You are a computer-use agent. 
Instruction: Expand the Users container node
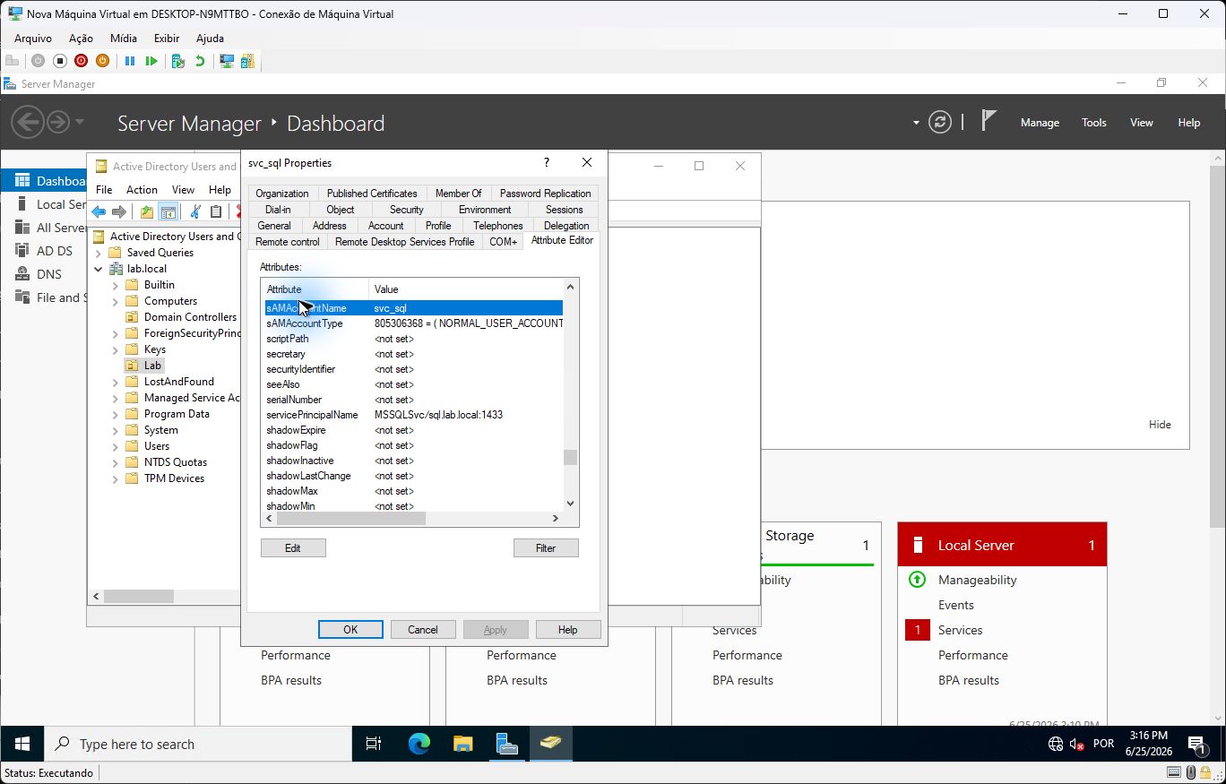pos(115,446)
